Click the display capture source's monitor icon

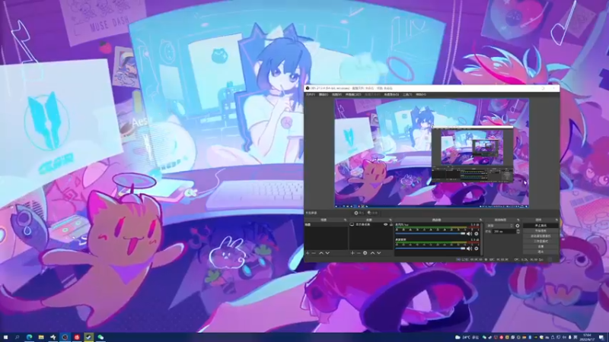pos(352,224)
